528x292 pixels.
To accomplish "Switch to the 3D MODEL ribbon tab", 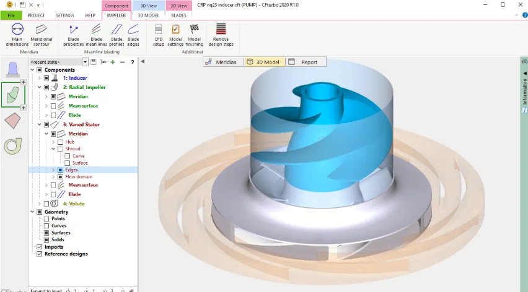I will (148, 15).
